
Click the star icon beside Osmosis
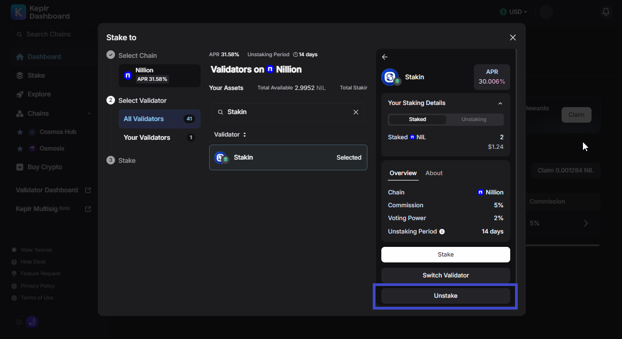[20, 149]
